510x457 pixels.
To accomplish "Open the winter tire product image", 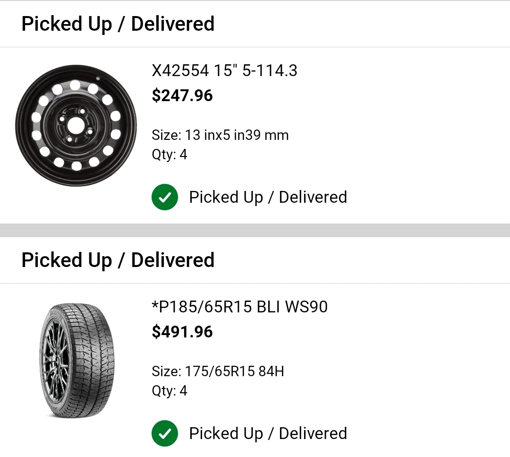I will point(76,362).
